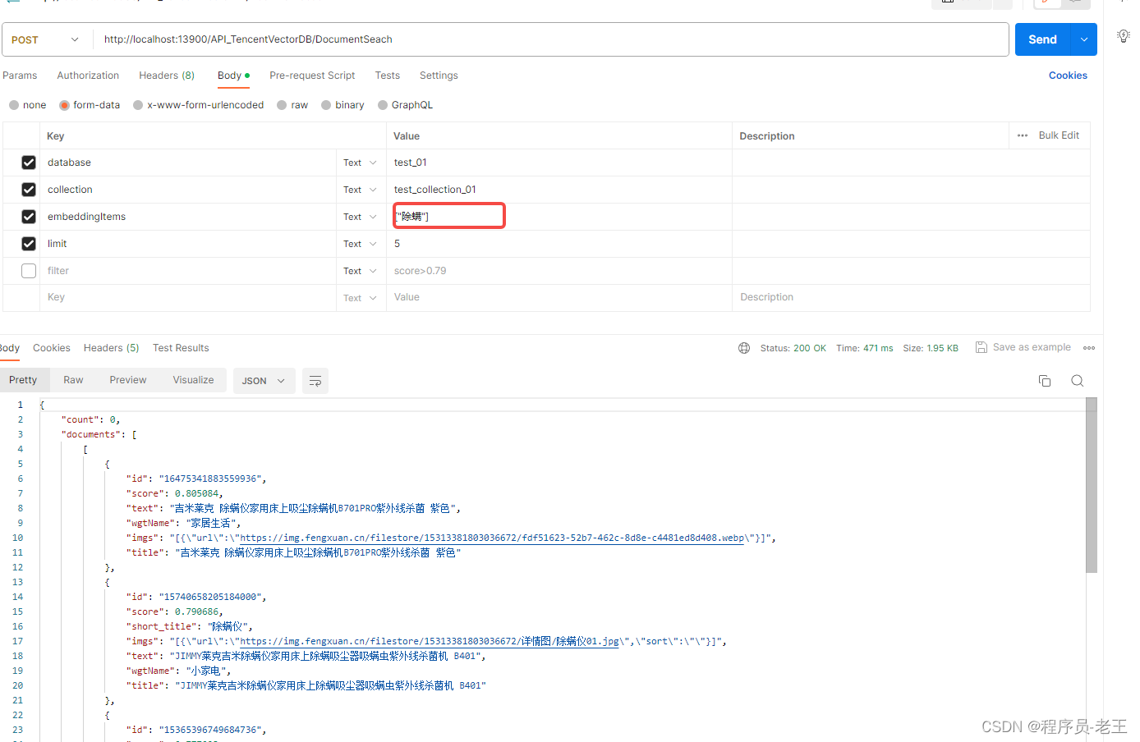Open the fengxuan webp image URL link
The width and height of the screenshot is (1140, 742).
tap(492, 538)
